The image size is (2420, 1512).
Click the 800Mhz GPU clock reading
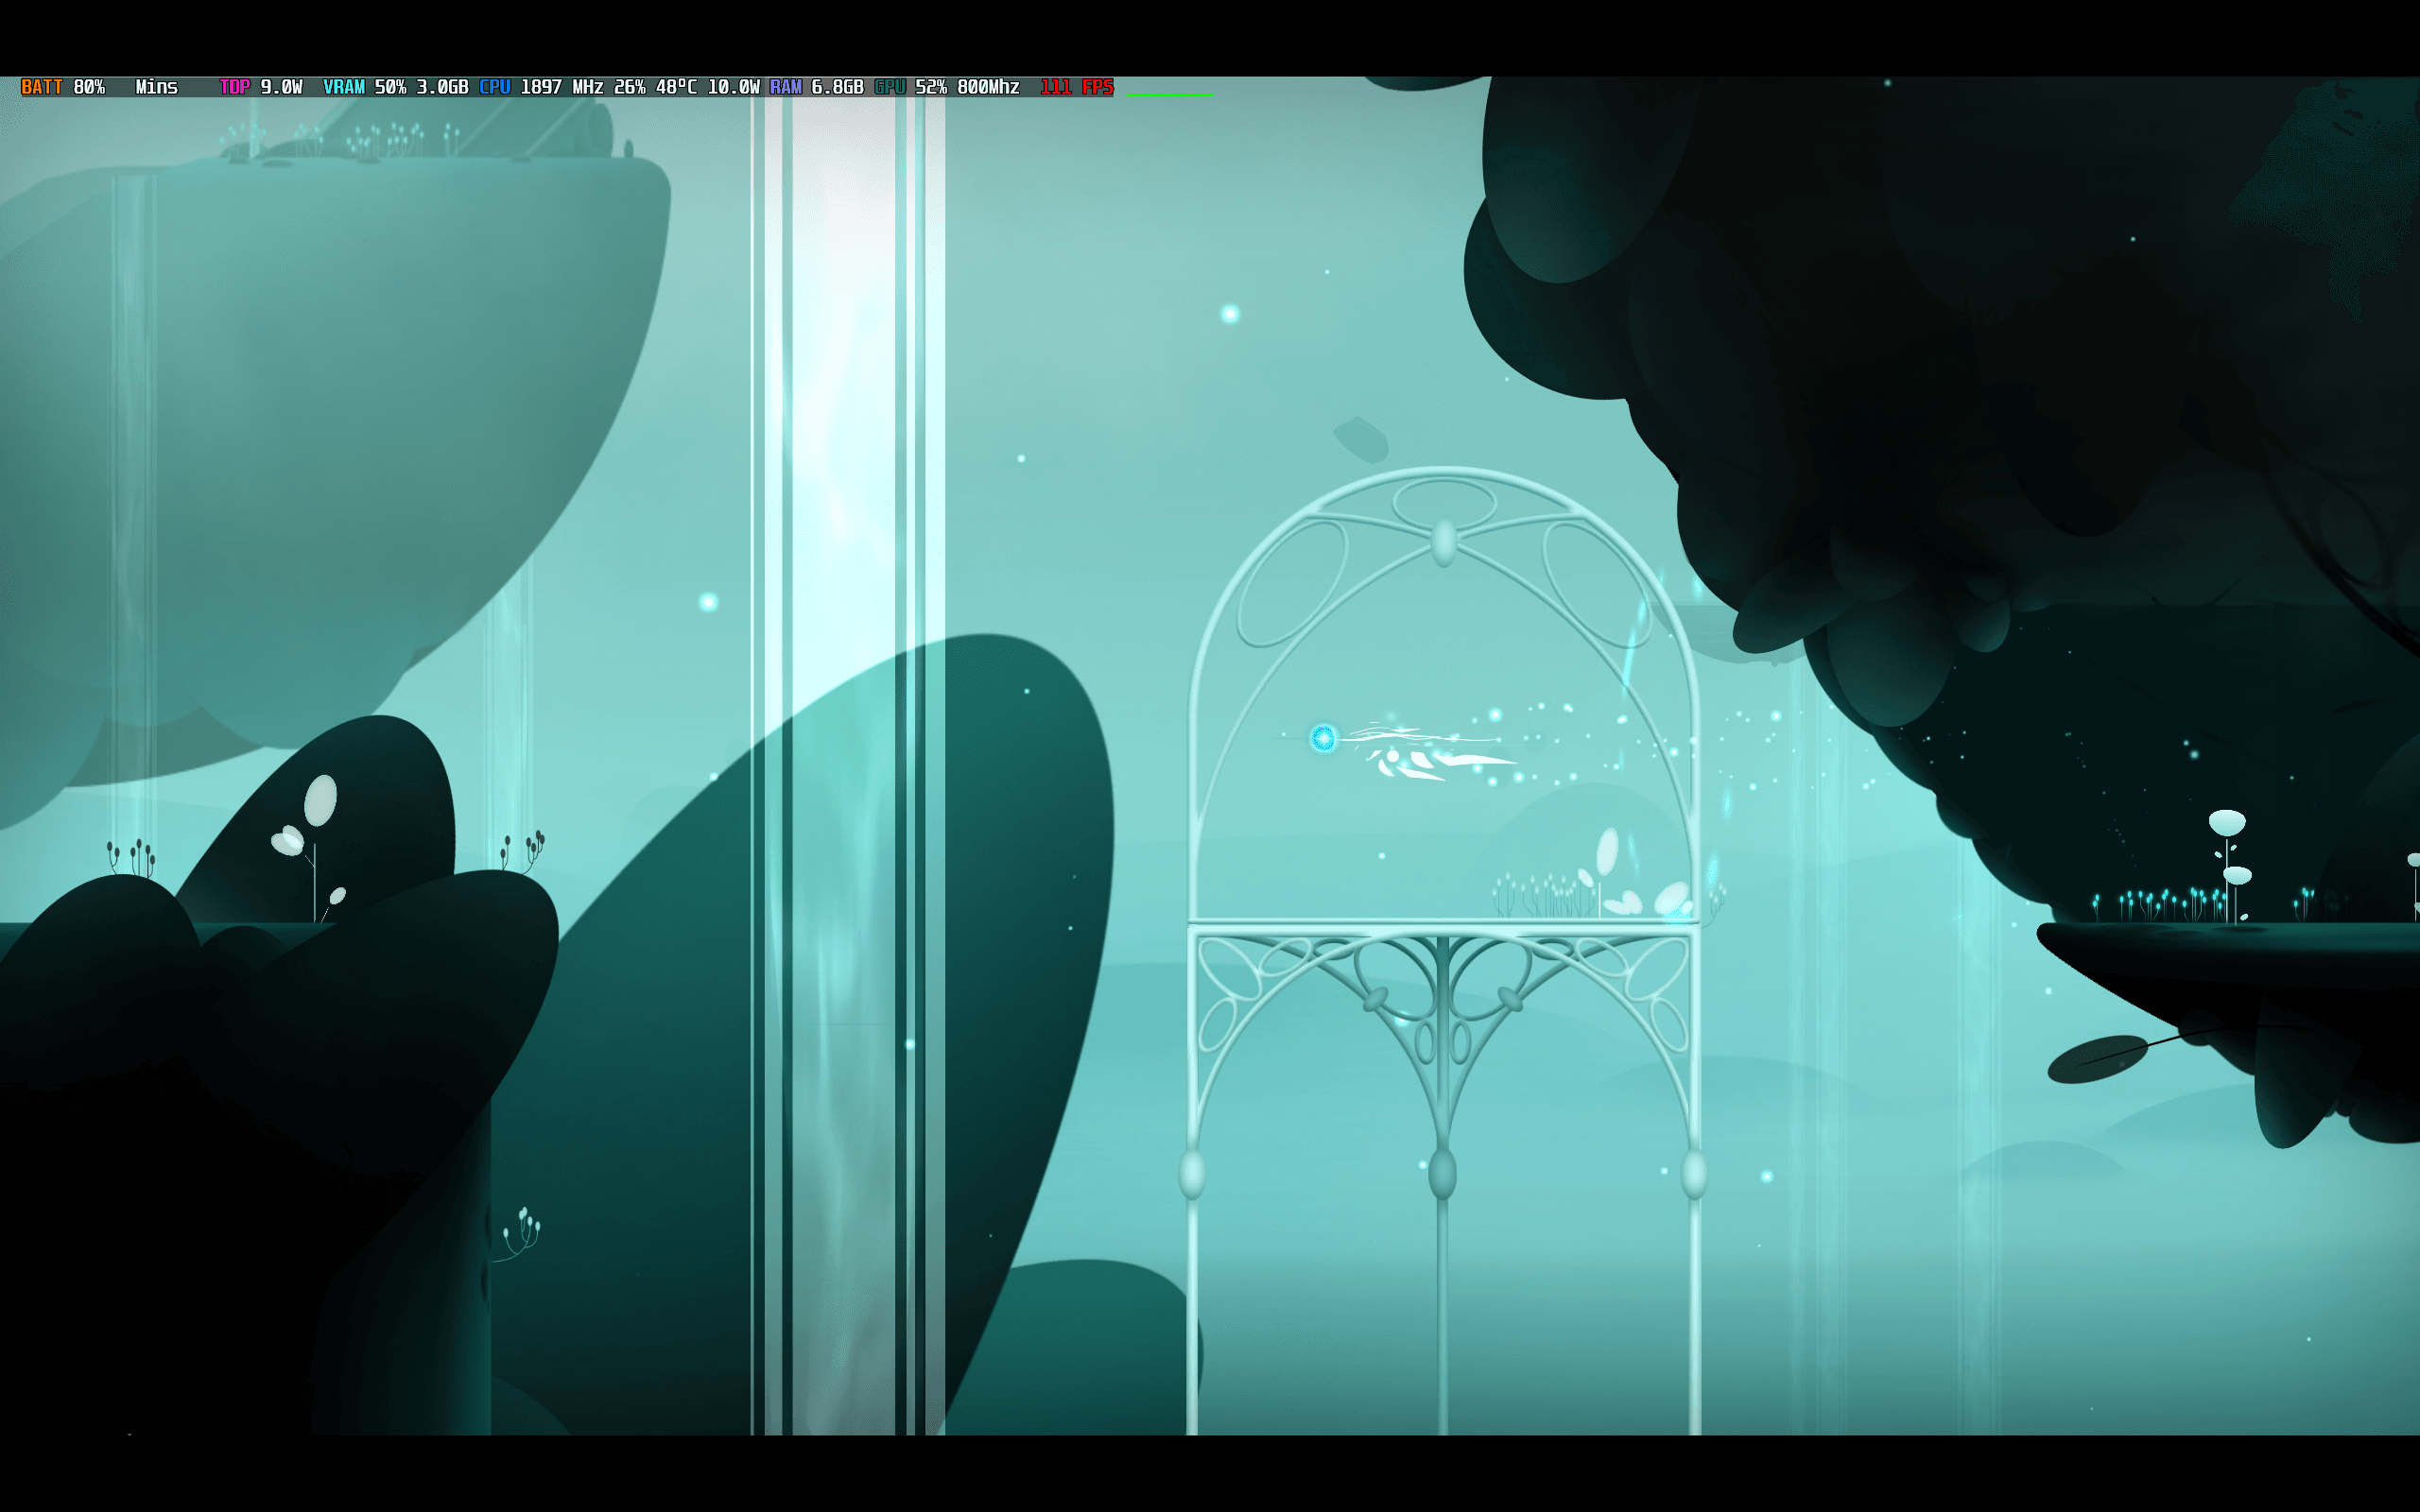[x=988, y=87]
